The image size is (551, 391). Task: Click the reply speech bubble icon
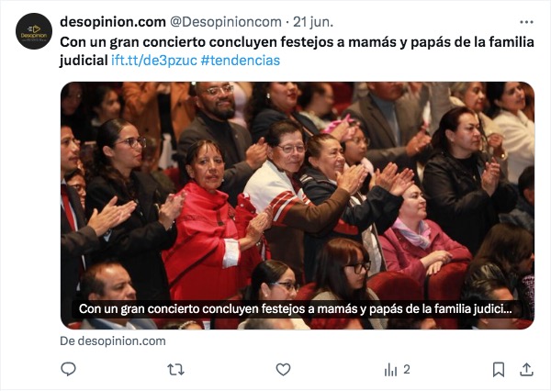(68, 369)
